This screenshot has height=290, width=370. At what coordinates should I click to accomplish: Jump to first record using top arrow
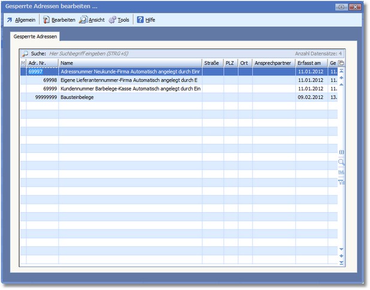tap(341, 71)
